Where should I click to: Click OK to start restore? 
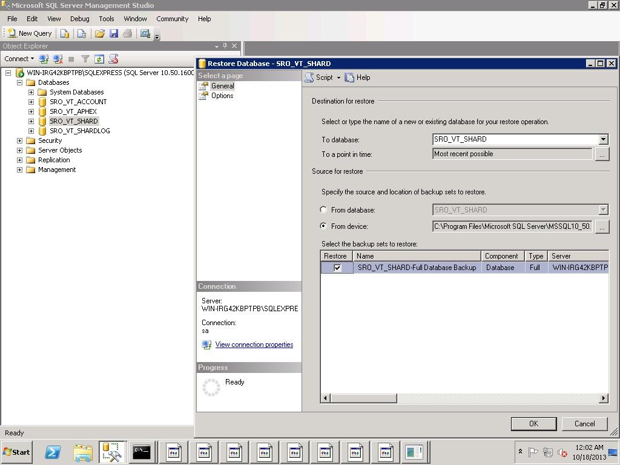click(534, 424)
